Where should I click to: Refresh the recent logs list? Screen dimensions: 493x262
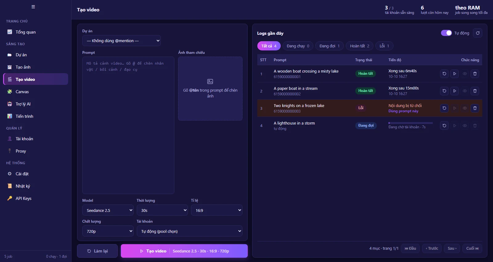click(478, 33)
